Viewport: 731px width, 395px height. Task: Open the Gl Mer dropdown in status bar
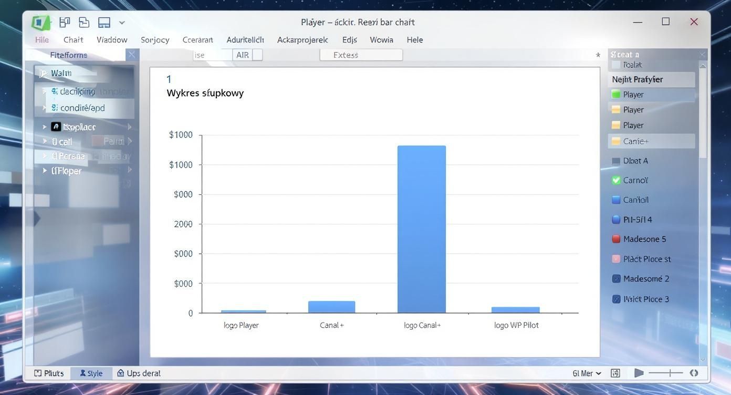587,373
